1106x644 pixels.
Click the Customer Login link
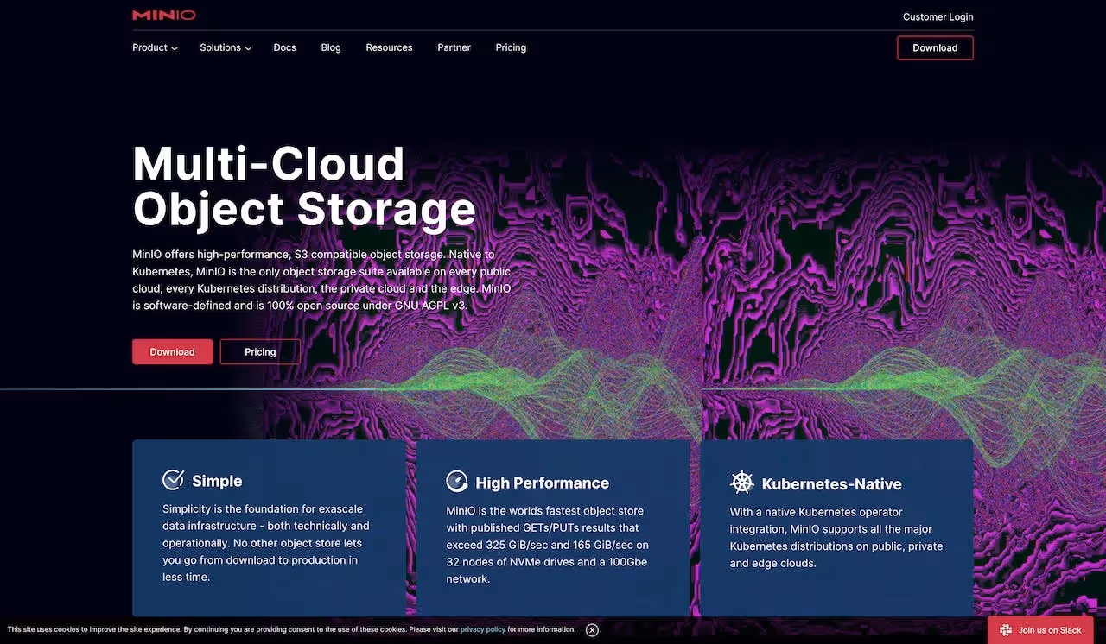[938, 16]
